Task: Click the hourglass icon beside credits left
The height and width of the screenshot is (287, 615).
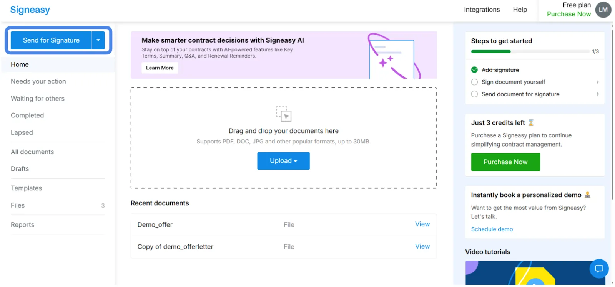Action: point(531,123)
